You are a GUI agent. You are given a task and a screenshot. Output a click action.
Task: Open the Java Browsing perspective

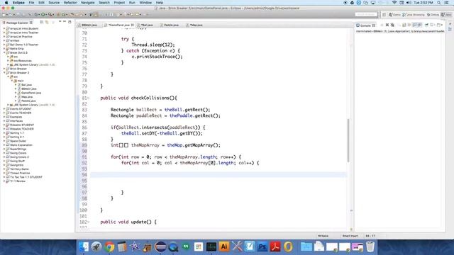413,14
